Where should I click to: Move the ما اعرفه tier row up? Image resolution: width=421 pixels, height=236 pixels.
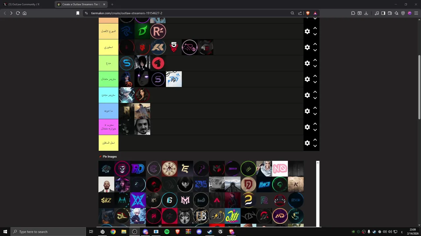tap(315, 108)
